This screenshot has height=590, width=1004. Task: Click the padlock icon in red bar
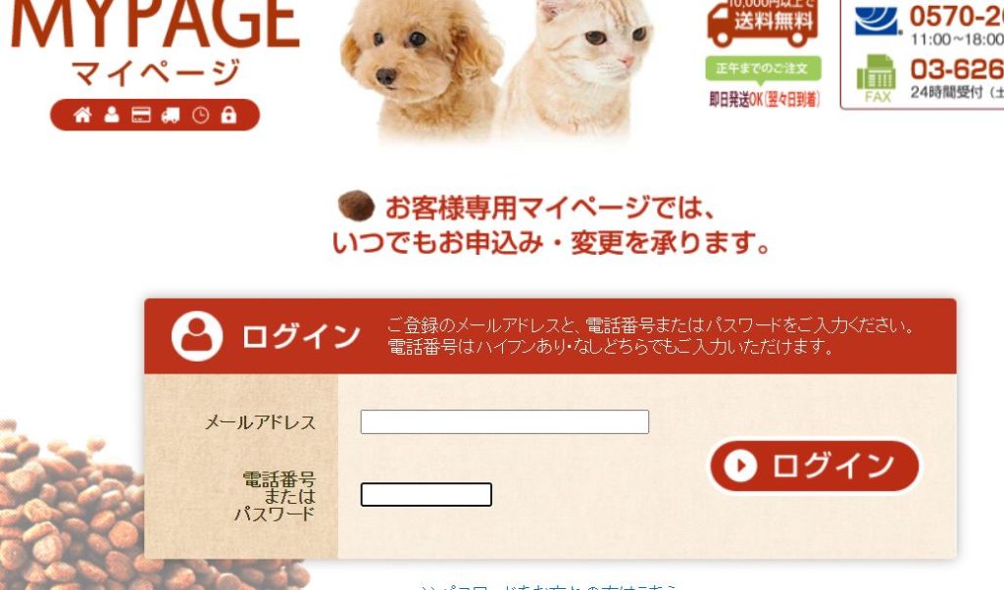tap(228, 116)
